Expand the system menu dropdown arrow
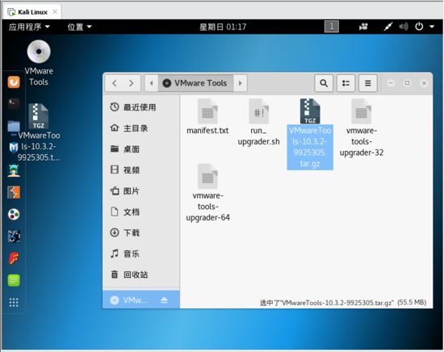This screenshot has width=444, height=352. point(432,27)
